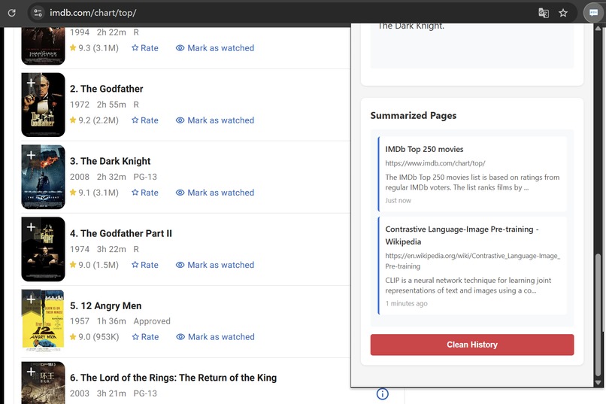The image size is (606, 404).
Task: Click the en.wikipedia.org CLIP URL in popup
Action: click(472, 261)
